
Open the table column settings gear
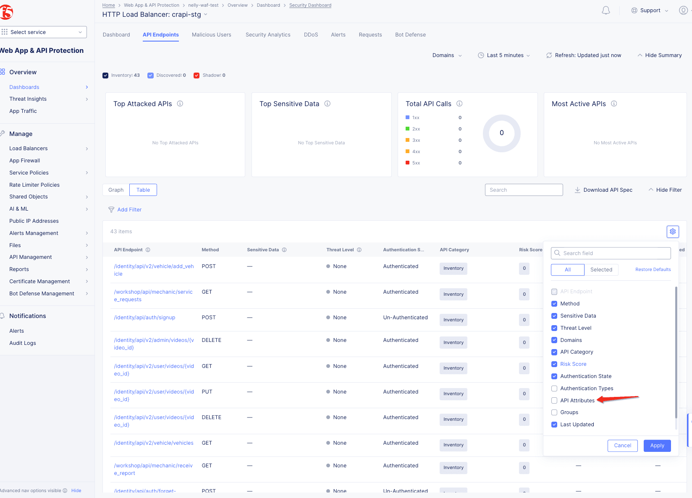pyautogui.click(x=673, y=231)
